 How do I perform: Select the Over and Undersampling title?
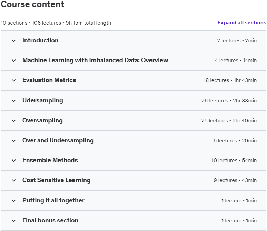coord(58,141)
